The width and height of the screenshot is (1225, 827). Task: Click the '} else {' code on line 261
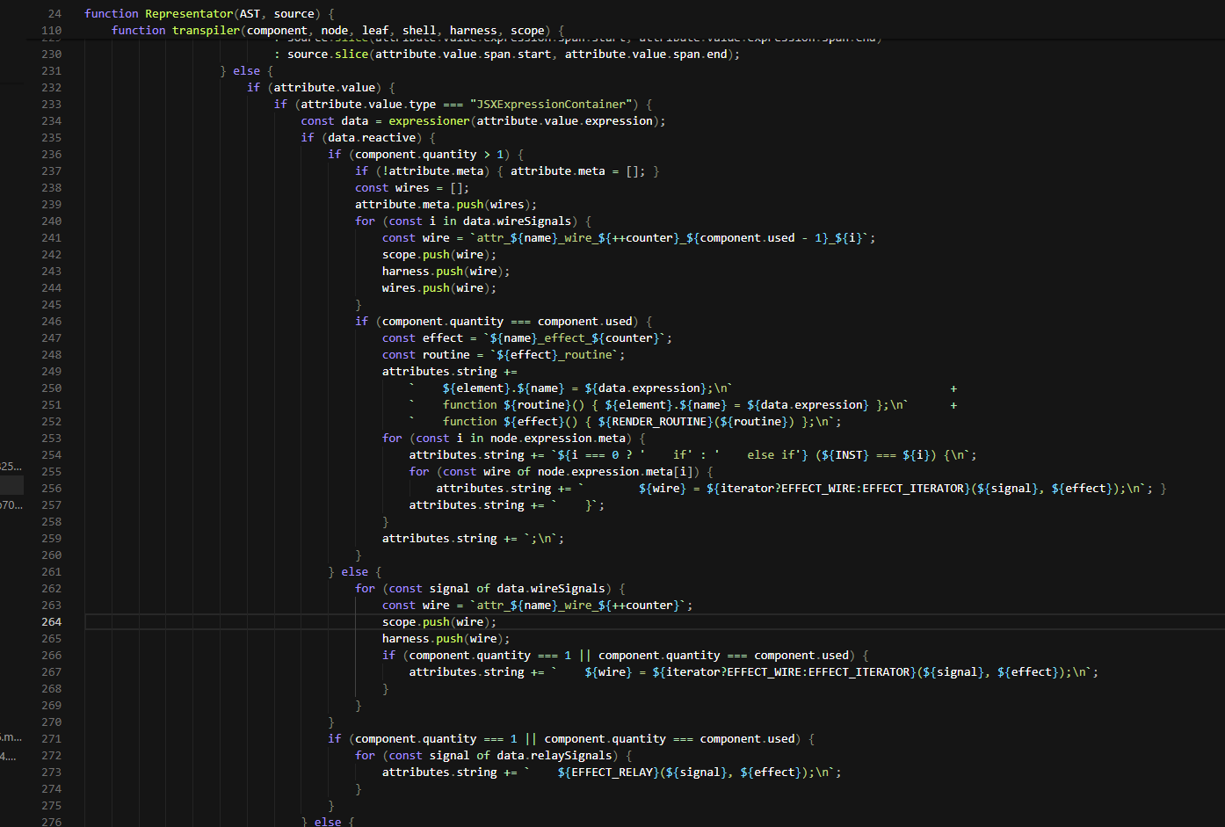click(x=355, y=571)
